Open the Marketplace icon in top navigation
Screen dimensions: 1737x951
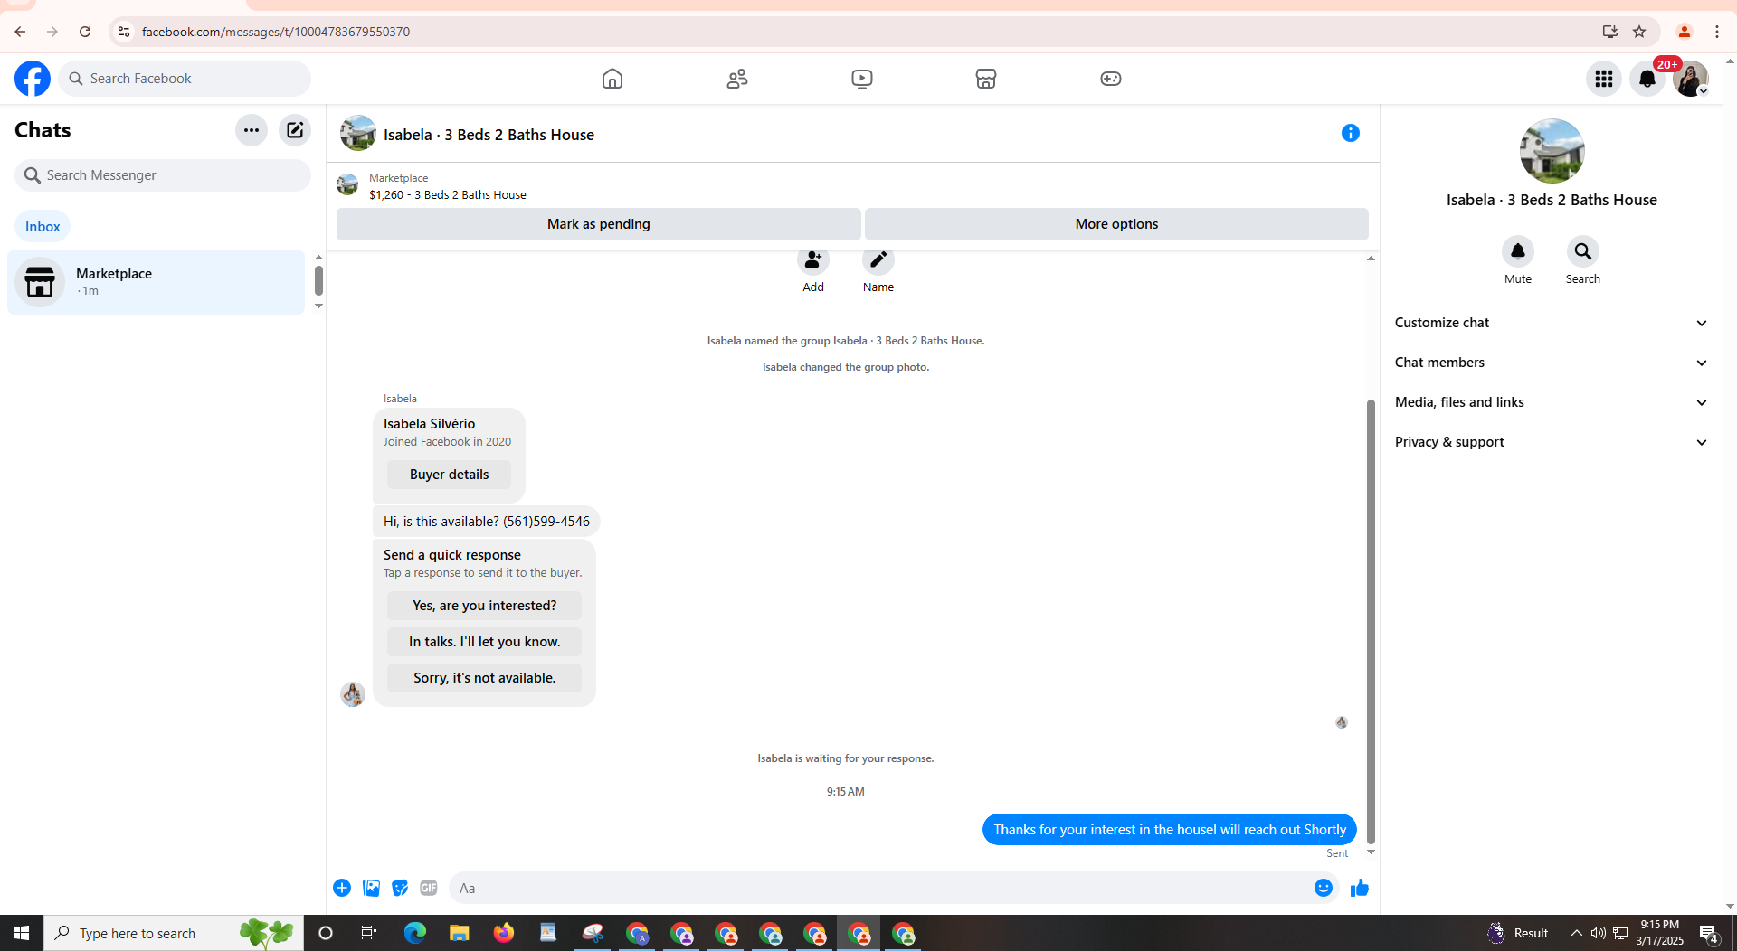click(986, 79)
